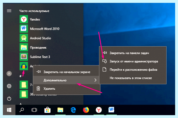Click the Android Studio label

(40, 38)
